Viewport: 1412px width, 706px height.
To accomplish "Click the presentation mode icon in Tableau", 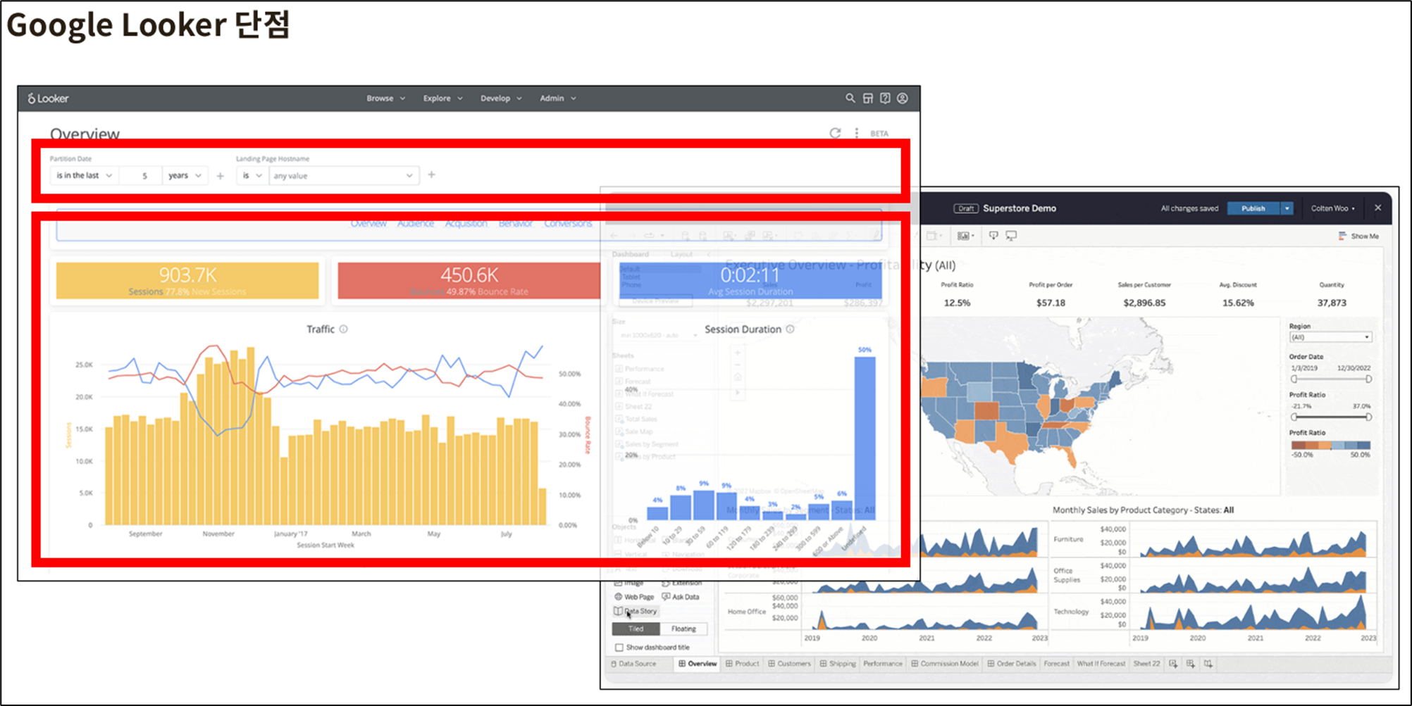I will coord(1011,236).
